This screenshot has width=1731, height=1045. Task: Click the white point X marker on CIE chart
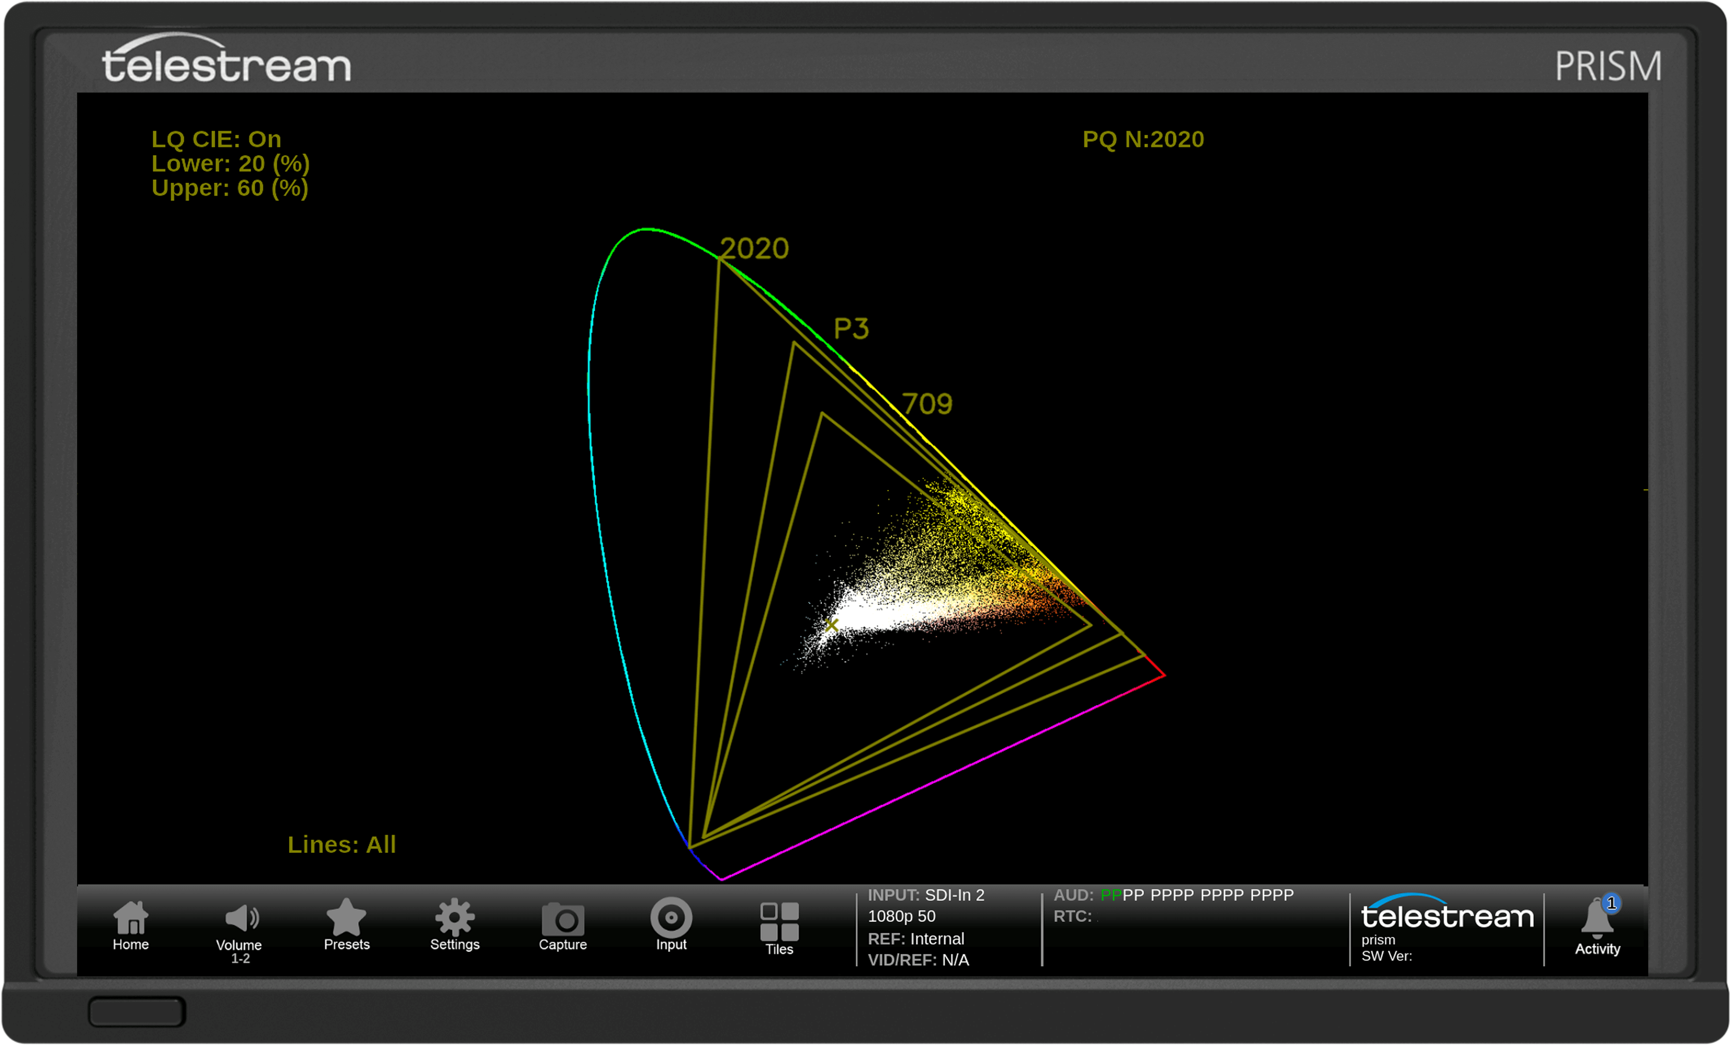[x=831, y=624]
